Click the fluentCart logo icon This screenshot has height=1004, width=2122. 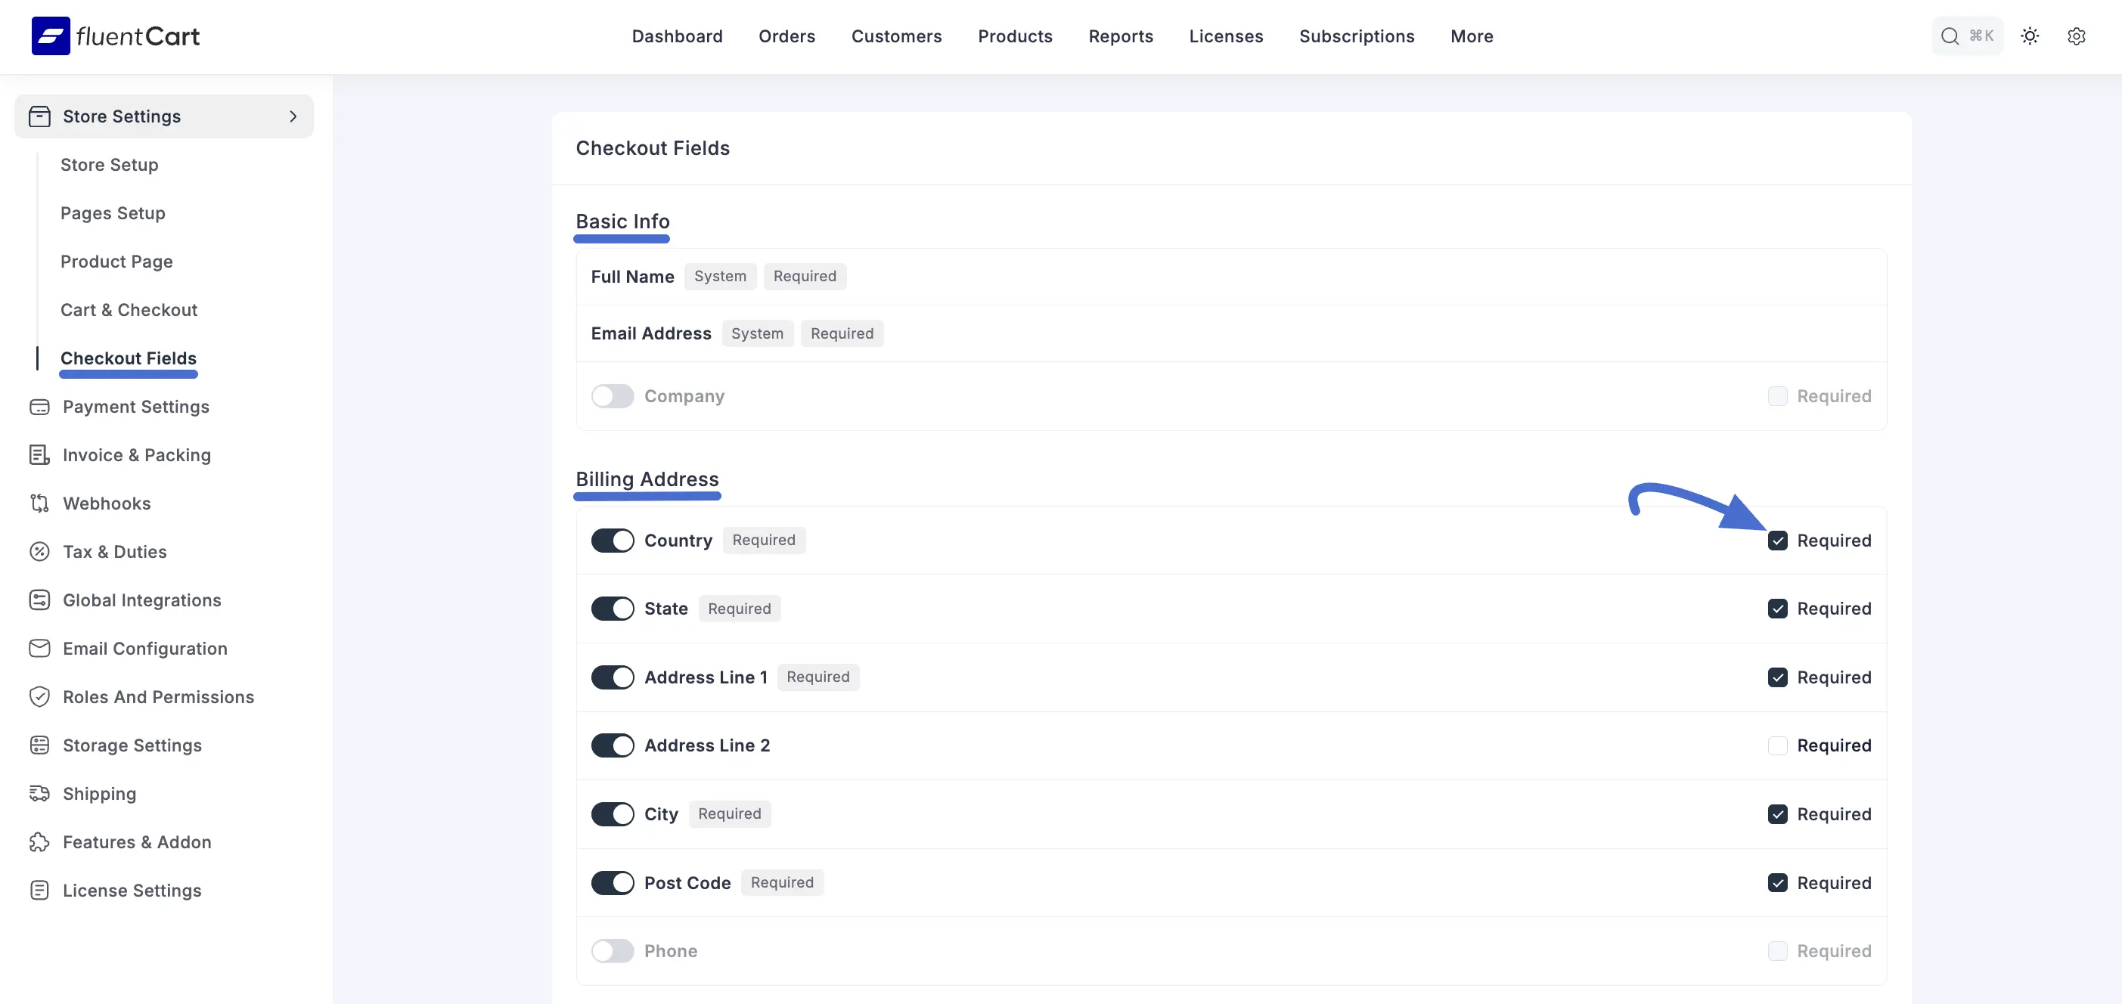pyautogui.click(x=51, y=36)
